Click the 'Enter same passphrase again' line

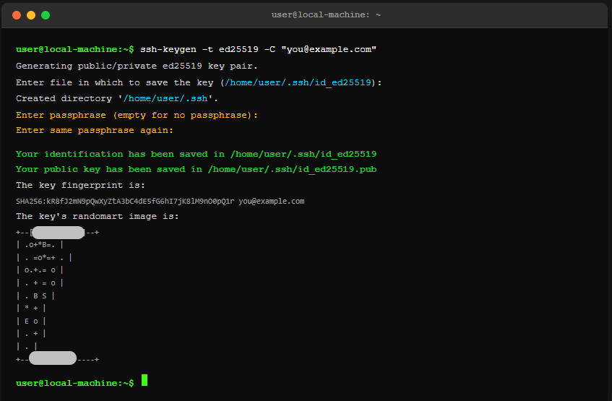point(95,131)
